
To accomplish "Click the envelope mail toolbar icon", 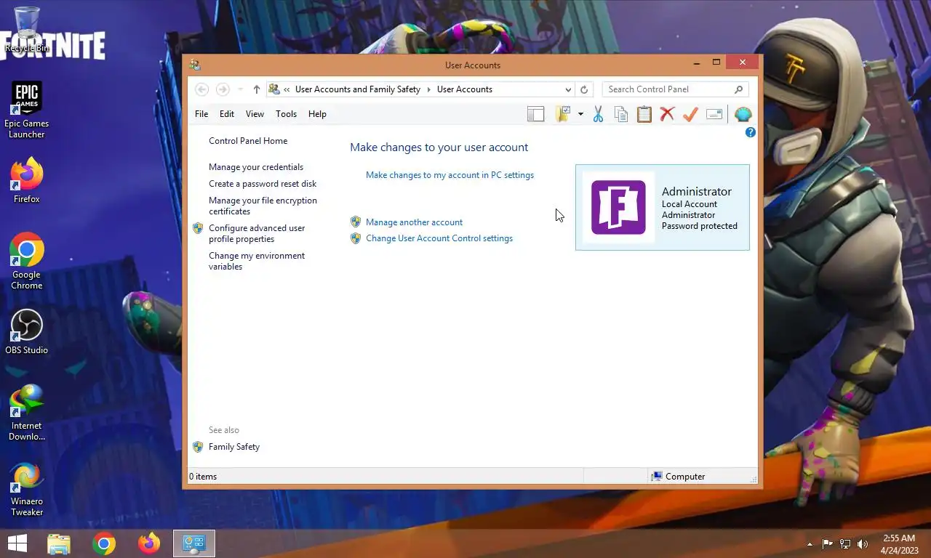I will click(714, 114).
